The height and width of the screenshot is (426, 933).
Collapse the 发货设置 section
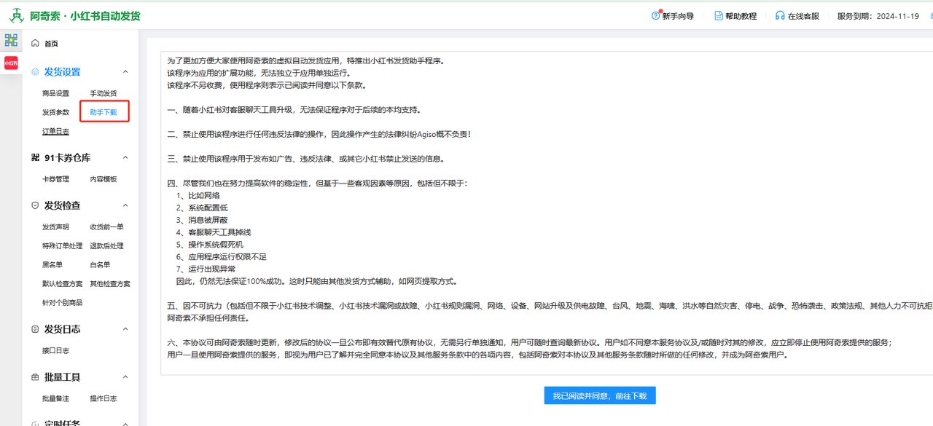[125, 71]
